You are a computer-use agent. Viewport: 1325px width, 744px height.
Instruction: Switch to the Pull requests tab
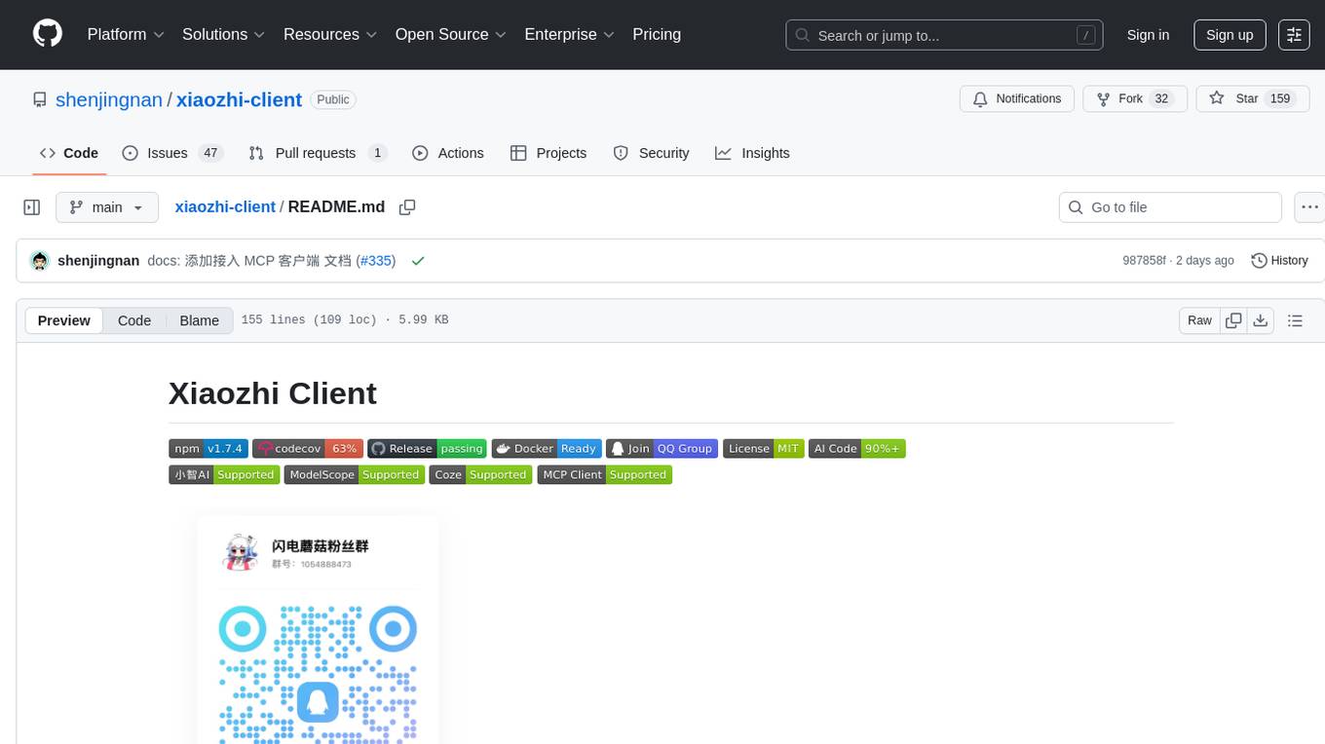[318, 153]
